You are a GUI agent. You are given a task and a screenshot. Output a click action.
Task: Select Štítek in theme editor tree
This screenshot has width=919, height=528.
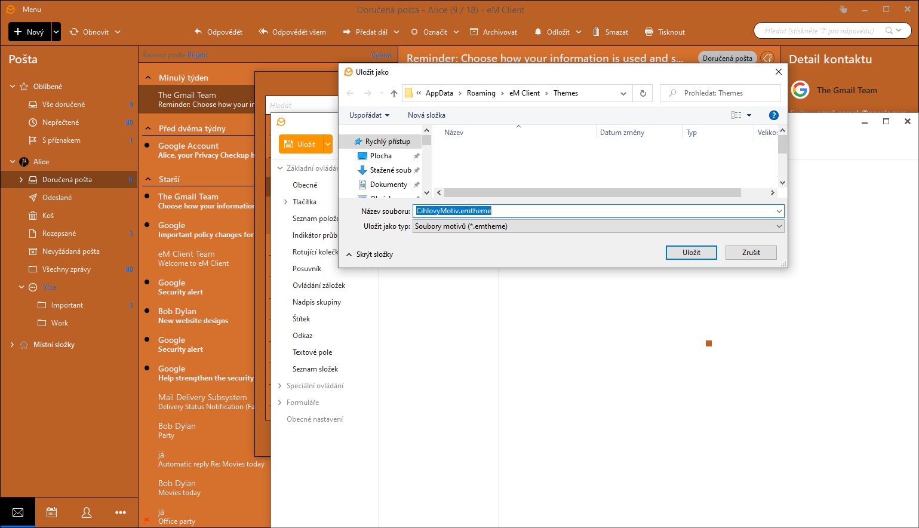click(302, 319)
